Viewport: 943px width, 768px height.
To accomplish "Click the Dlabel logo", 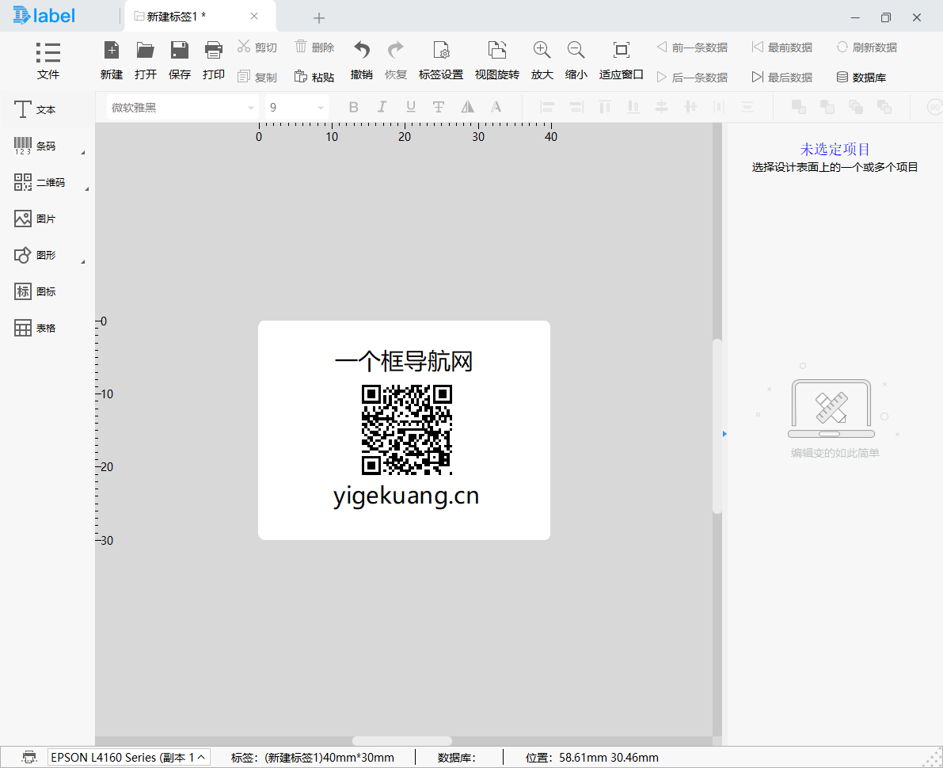I will (x=44, y=16).
